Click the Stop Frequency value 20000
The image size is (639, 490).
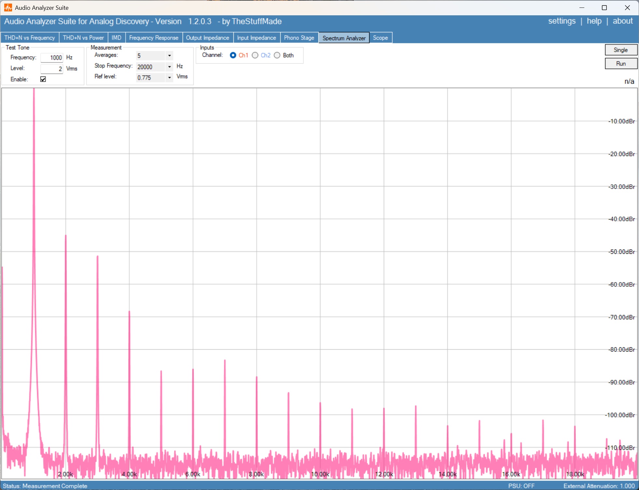[x=151, y=67]
